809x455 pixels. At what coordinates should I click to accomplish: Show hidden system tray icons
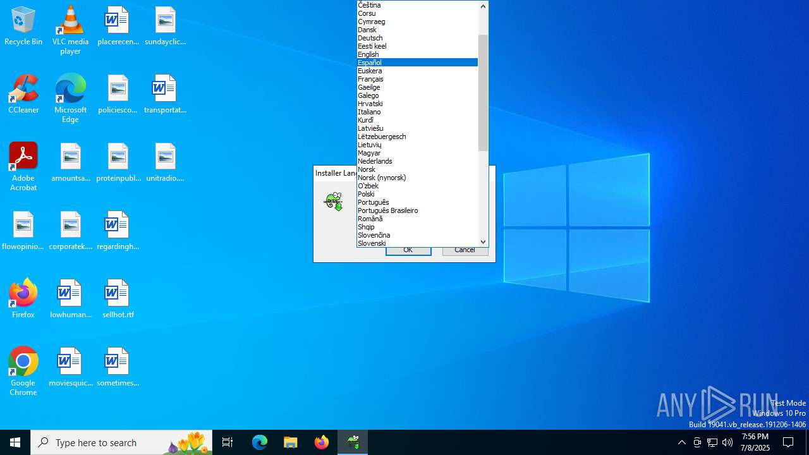tap(681, 442)
